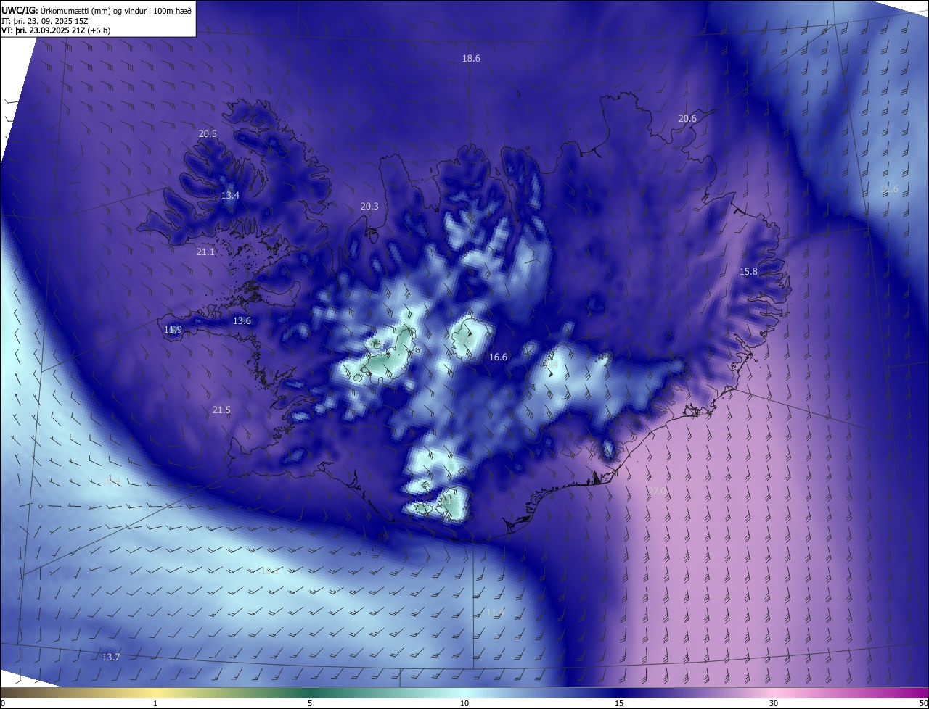Click the faint 11.6 value at the right edge

point(889,188)
